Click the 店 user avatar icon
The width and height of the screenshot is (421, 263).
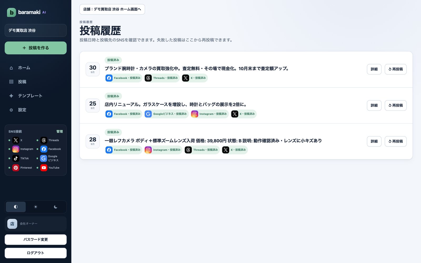coord(12,224)
